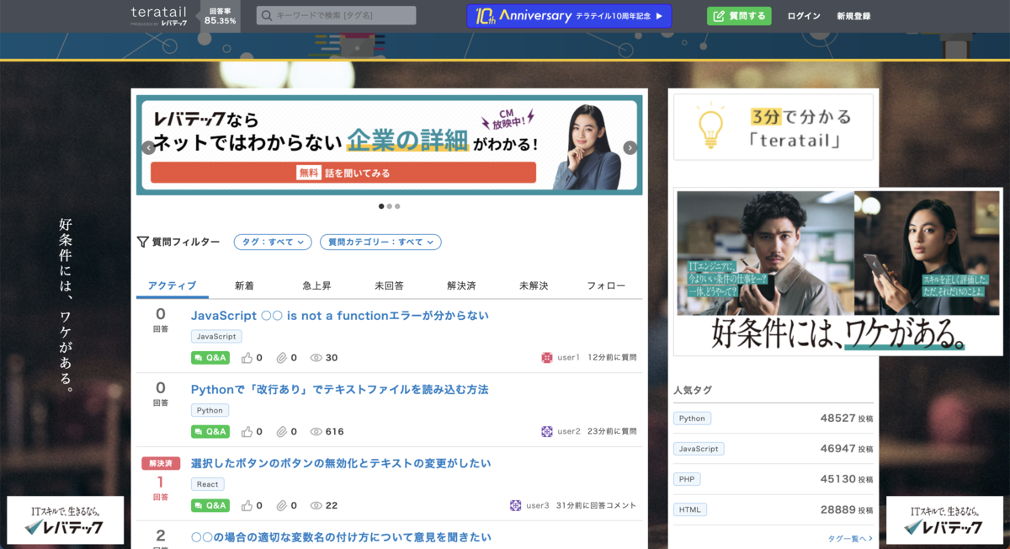Click the 48527 投稿 count
This screenshot has width=1010, height=549.
pos(847,418)
